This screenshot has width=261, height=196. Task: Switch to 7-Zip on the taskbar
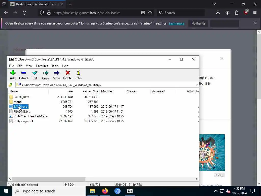[130, 191]
